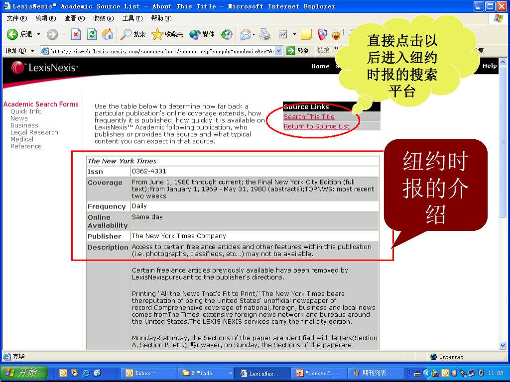Screen dimensions: 510x382
Task: Expand the grouped '2 Windo...' taskbar dropdown
Action: pyautogui.click(x=231, y=373)
